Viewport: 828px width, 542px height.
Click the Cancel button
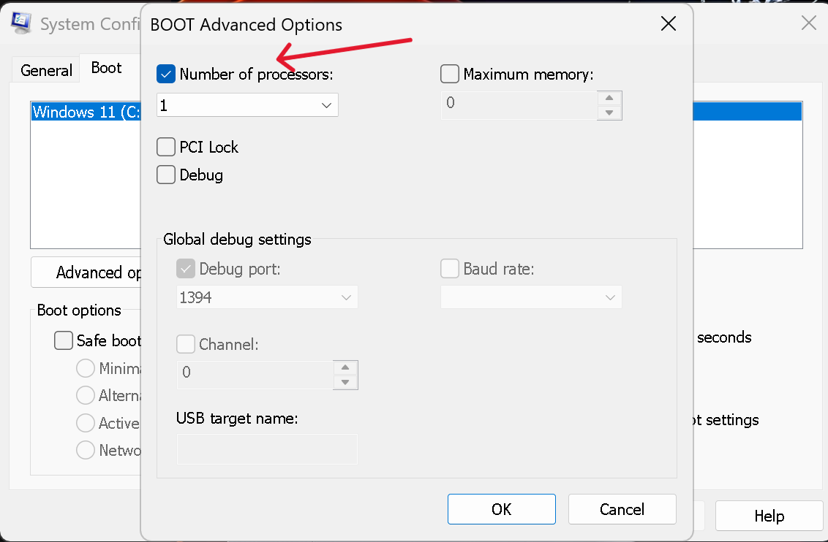pos(622,509)
